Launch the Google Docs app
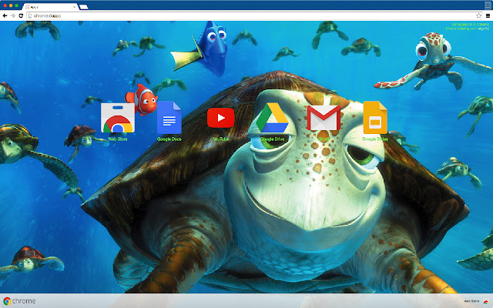Screen dimensions: 493x308 click(x=169, y=118)
